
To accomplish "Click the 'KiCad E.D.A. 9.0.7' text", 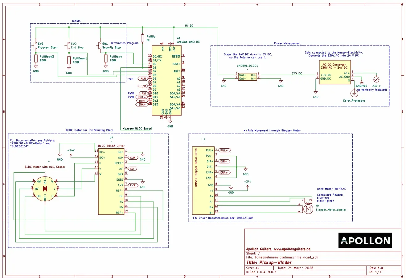I will coord(261,272).
